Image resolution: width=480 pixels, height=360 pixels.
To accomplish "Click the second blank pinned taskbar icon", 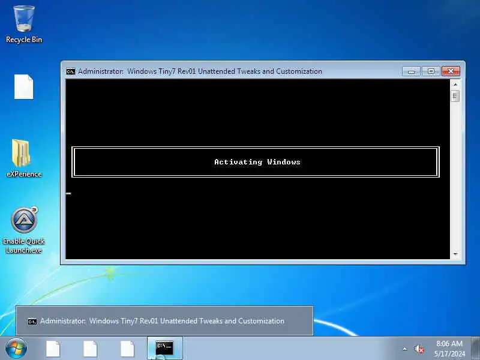I will 91,349.
